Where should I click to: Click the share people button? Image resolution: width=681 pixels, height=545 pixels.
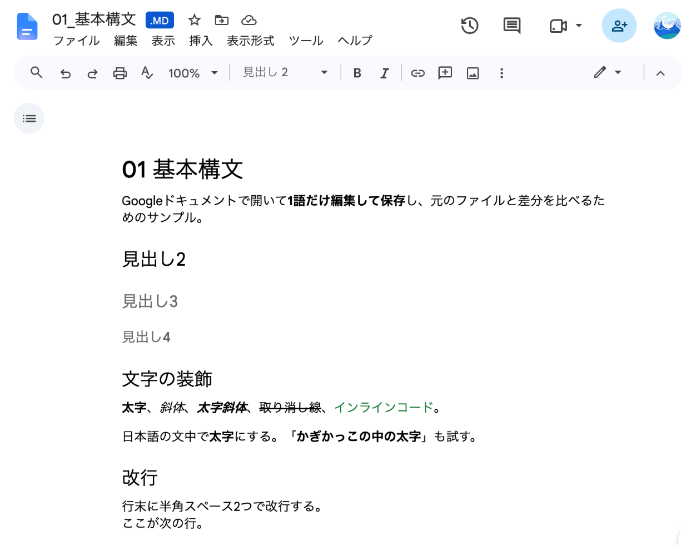pyautogui.click(x=619, y=26)
